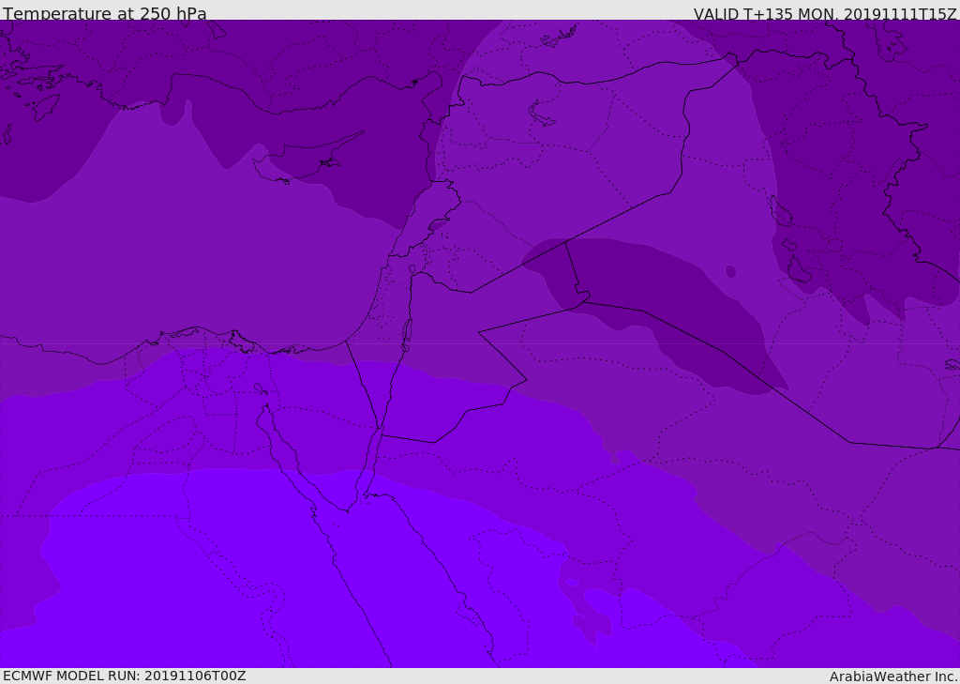Click the "ECMWF MODEL RUN: 20191106T00Z" footer text
Screen dimensions: 960x684
[125, 676]
